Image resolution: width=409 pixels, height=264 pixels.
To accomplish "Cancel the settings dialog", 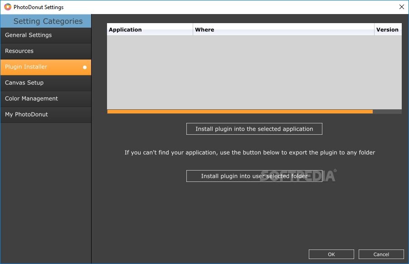I will (381, 254).
